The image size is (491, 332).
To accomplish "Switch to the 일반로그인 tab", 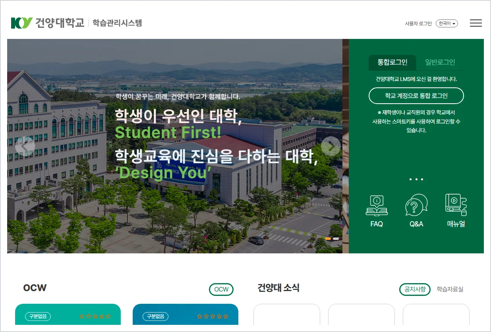I will 440,62.
